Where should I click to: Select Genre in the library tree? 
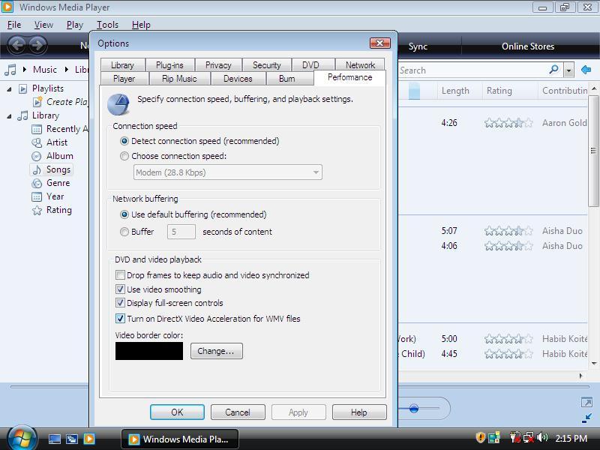click(58, 183)
